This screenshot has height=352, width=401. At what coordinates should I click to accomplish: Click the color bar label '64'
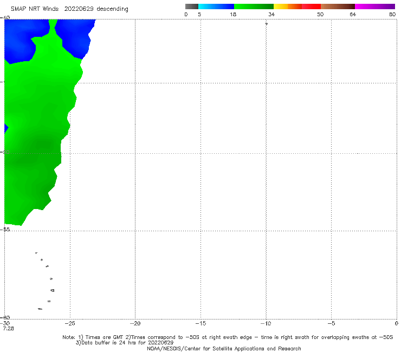tap(353, 15)
